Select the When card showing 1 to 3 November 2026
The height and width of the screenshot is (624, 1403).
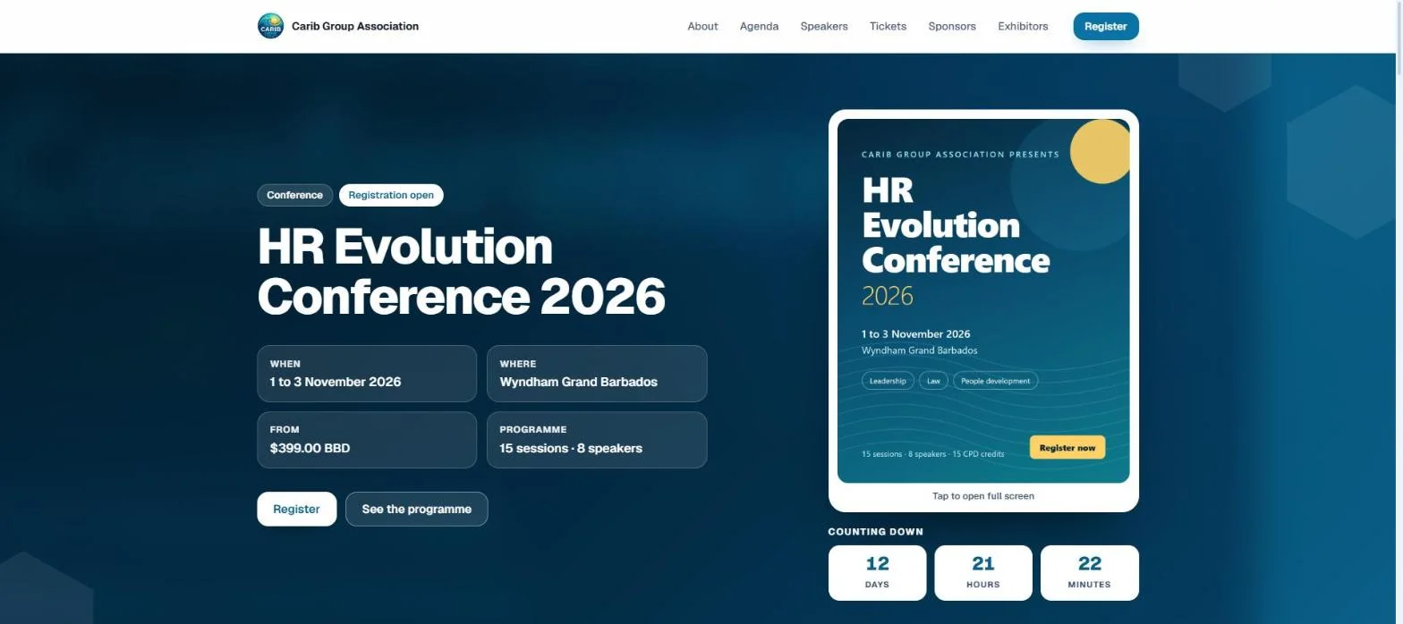367,374
